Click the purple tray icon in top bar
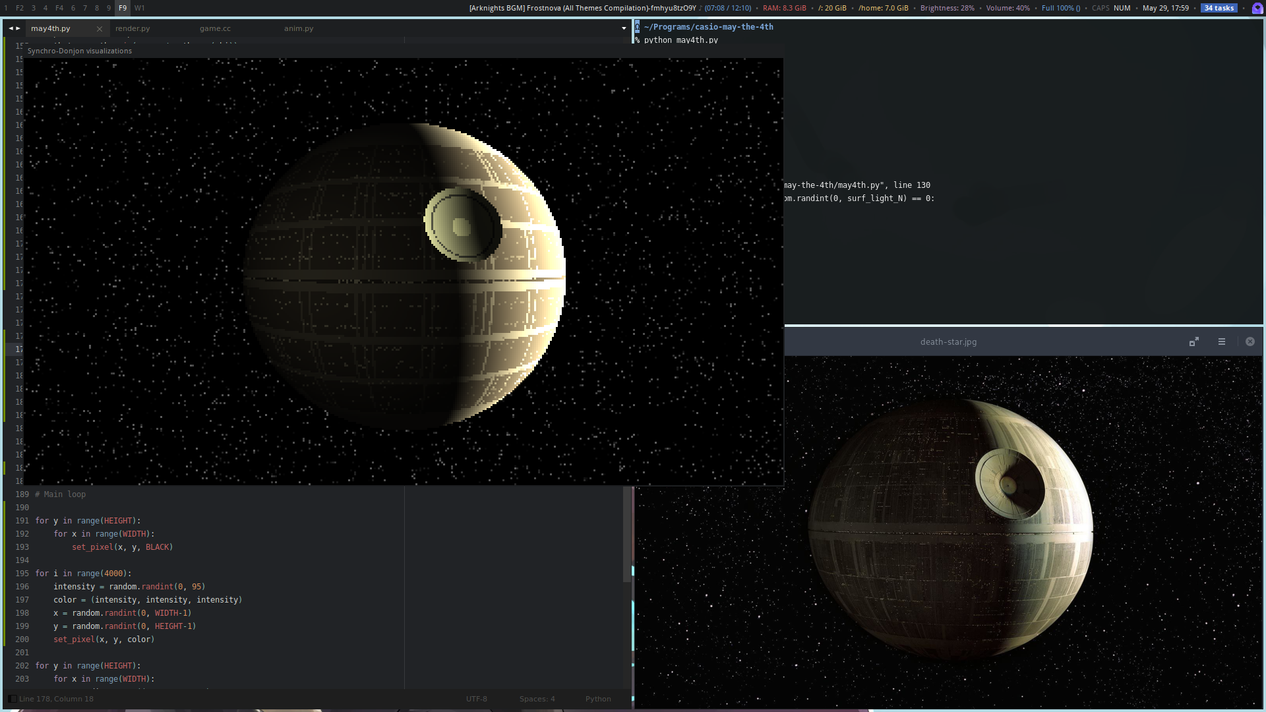1266x712 pixels. (x=1257, y=8)
